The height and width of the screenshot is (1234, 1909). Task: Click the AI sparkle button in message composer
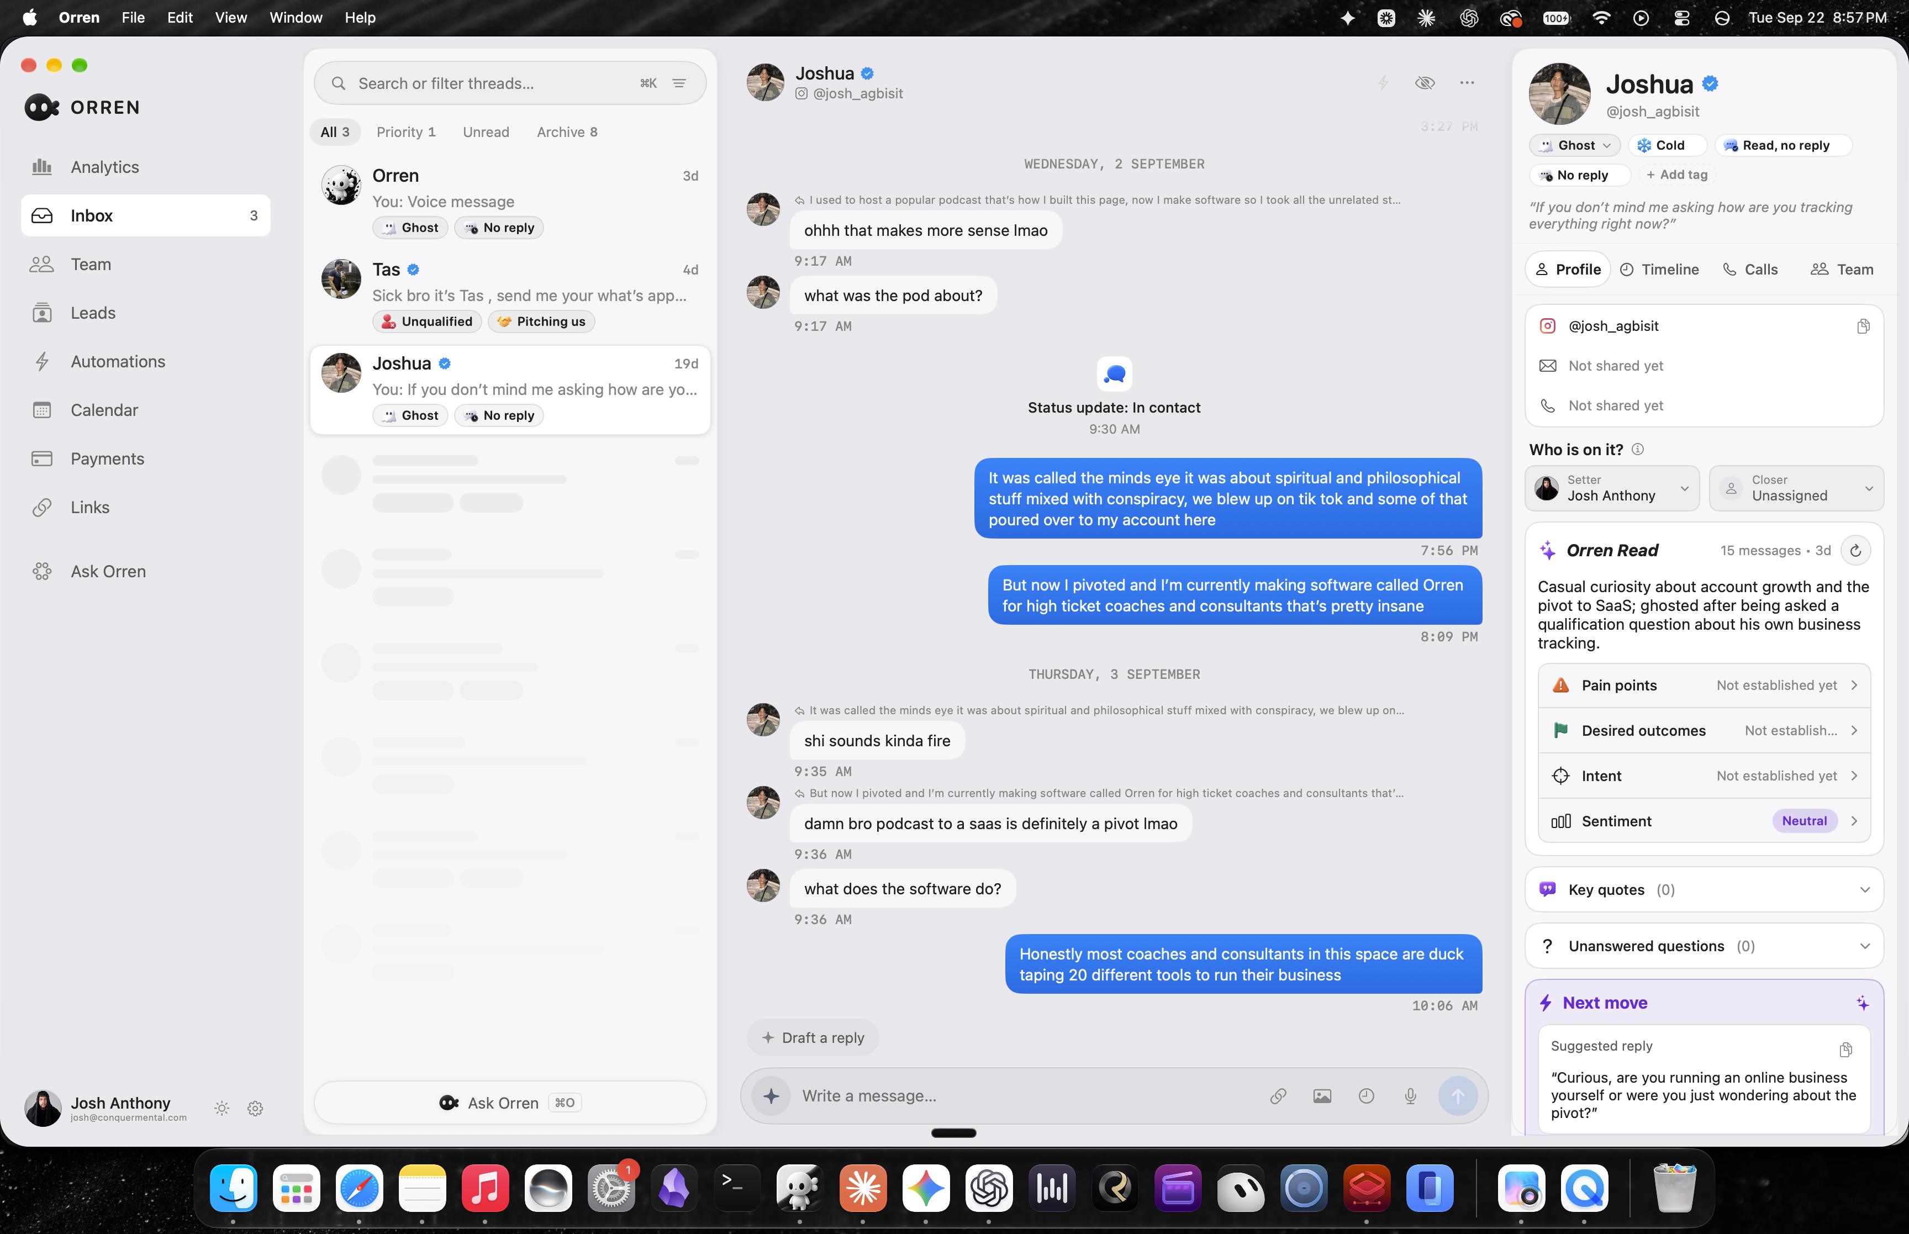pos(772,1096)
